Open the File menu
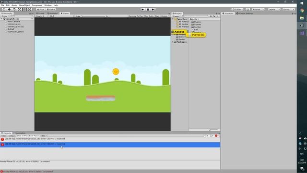The width and height of the screenshot is (307, 173). coord(2,5)
